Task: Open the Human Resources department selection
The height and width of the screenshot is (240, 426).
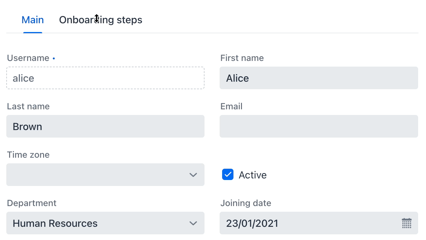Action: (x=105, y=223)
